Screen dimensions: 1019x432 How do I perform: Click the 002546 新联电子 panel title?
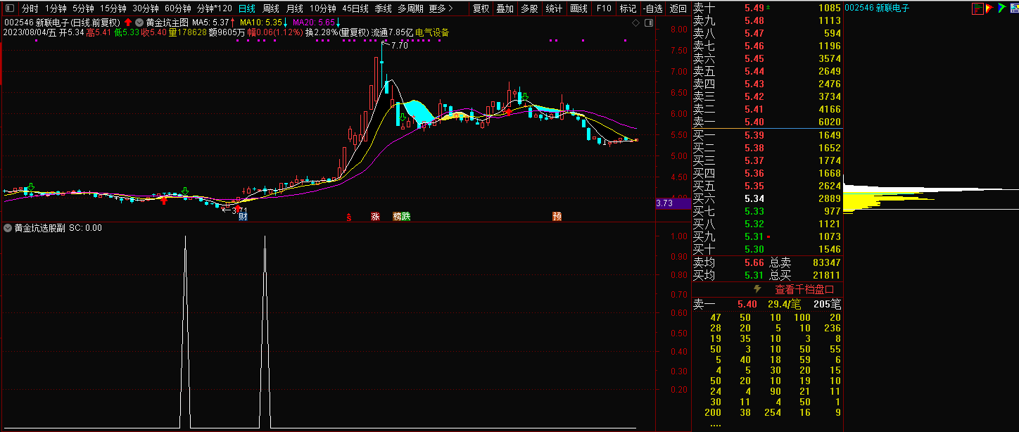(x=877, y=8)
